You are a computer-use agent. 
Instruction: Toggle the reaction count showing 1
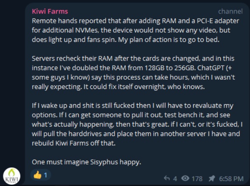45,175
